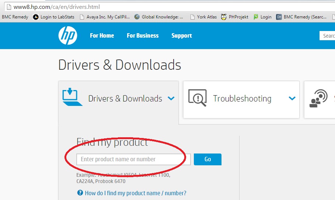Click the browser address bar URL
Screen dimensions: 335x200
tap(57, 7)
